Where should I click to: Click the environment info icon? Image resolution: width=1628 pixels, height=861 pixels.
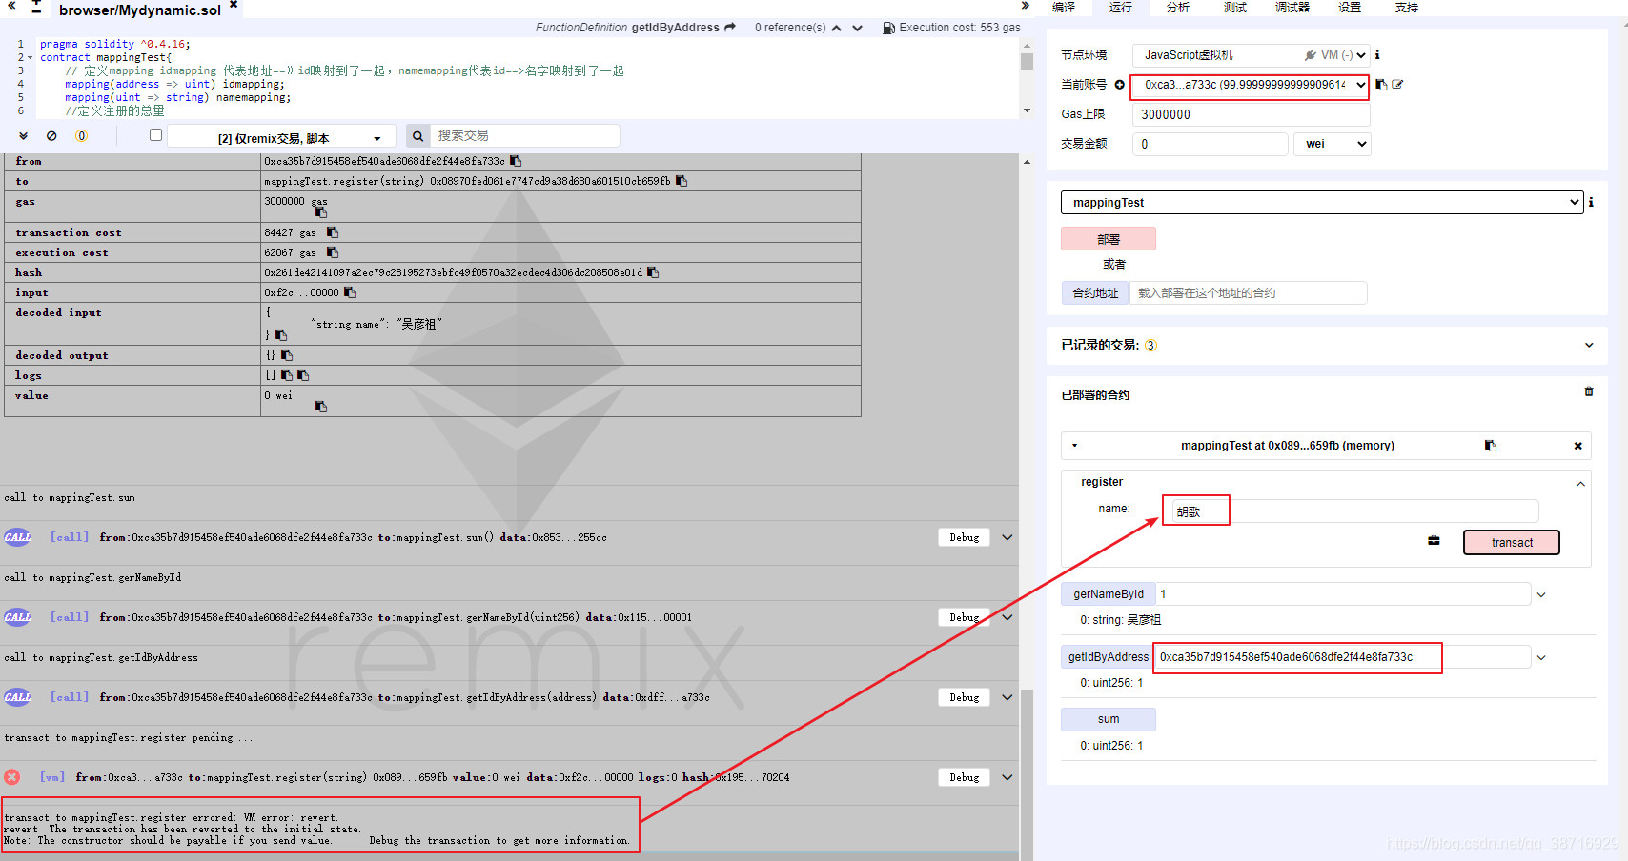pyautogui.click(x=1377, y=55)
